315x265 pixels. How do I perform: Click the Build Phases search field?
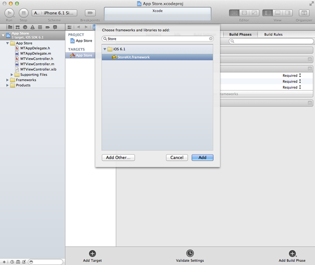271,41
